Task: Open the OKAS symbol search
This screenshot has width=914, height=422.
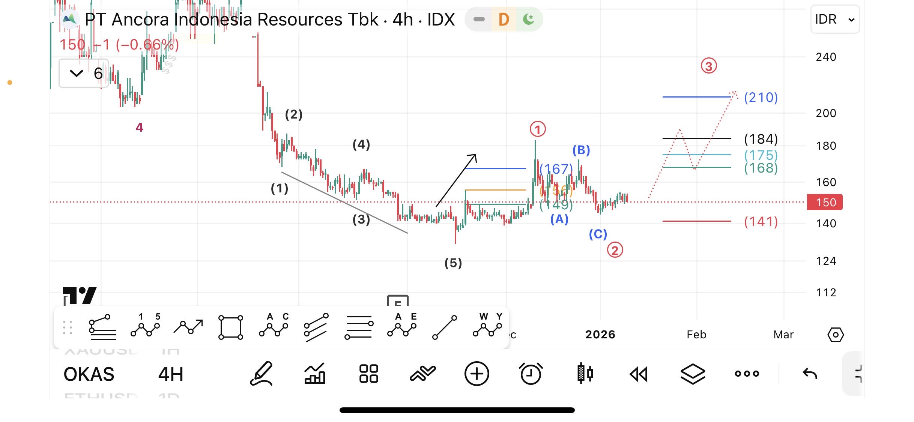Action: 89,374
